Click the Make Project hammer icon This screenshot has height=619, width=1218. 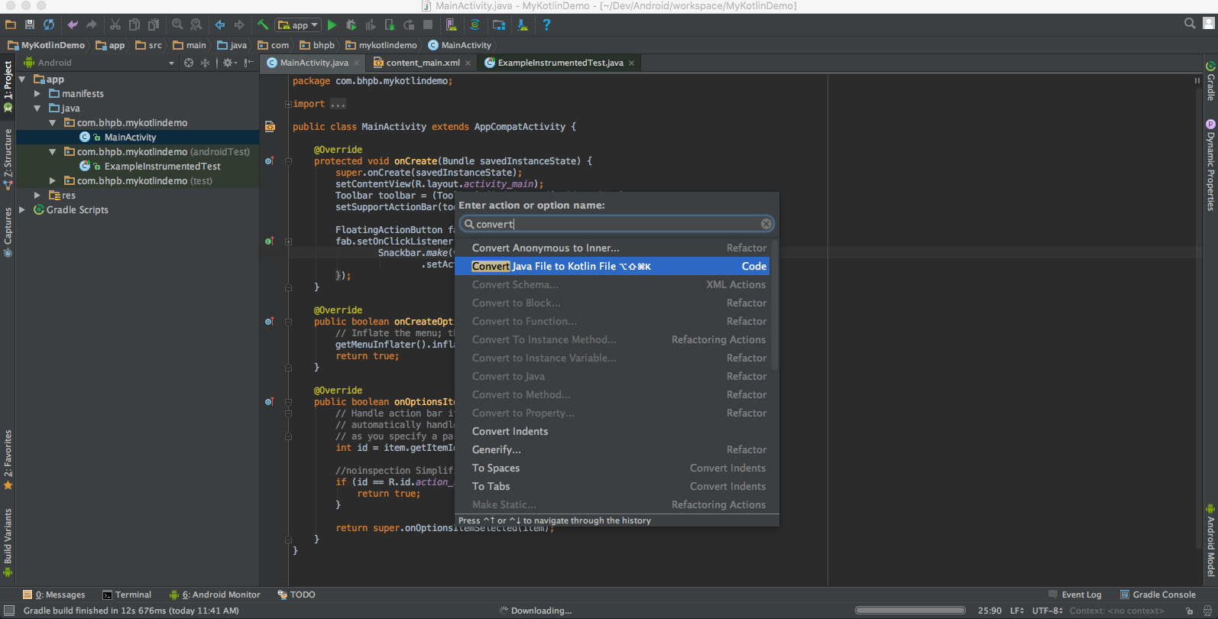(263, 24)
